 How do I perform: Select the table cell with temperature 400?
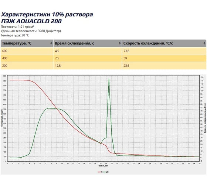[27, 58]
